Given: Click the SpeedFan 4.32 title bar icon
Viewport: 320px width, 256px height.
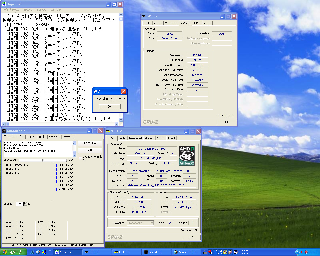Looking at the screenshot, I should (x=4, y=131).
